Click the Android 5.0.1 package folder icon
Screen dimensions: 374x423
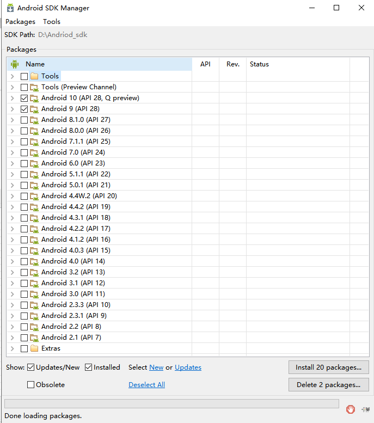[x=34, y=185]
